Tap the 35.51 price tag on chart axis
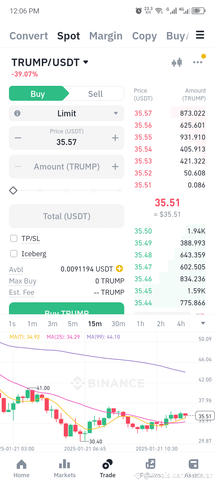The image size is (215, 482). pos(205,416)
